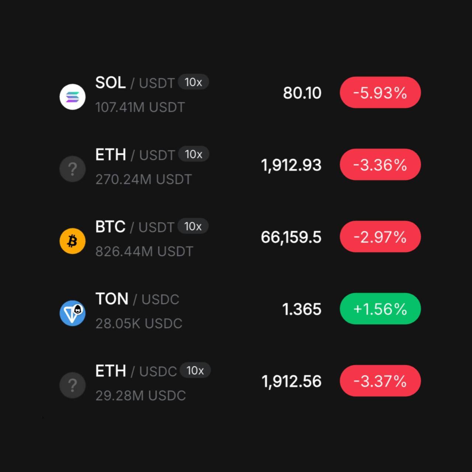Open the TON / USDC pair
The width and height of the screenshot is (472, 472).
click(x=137, y=299)
